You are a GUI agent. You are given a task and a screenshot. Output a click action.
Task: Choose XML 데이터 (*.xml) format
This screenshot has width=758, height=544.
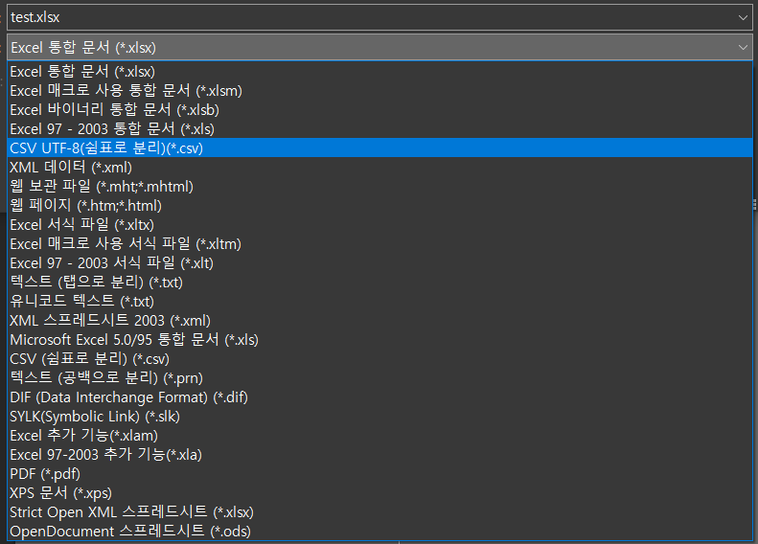380,168
